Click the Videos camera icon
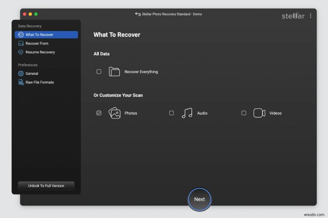 click(x=259, y=113)
